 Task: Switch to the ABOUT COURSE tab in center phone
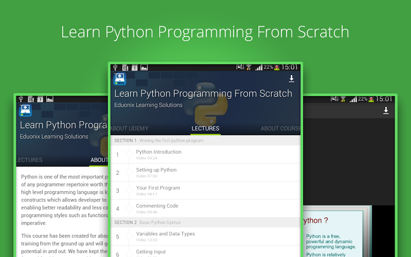coord(281,128)
